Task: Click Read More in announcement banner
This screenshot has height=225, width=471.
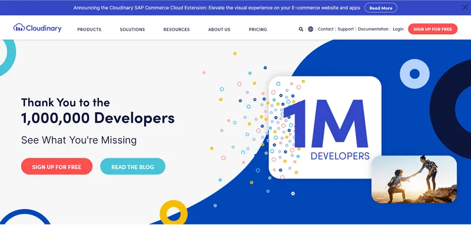Action: coord(380,8)
